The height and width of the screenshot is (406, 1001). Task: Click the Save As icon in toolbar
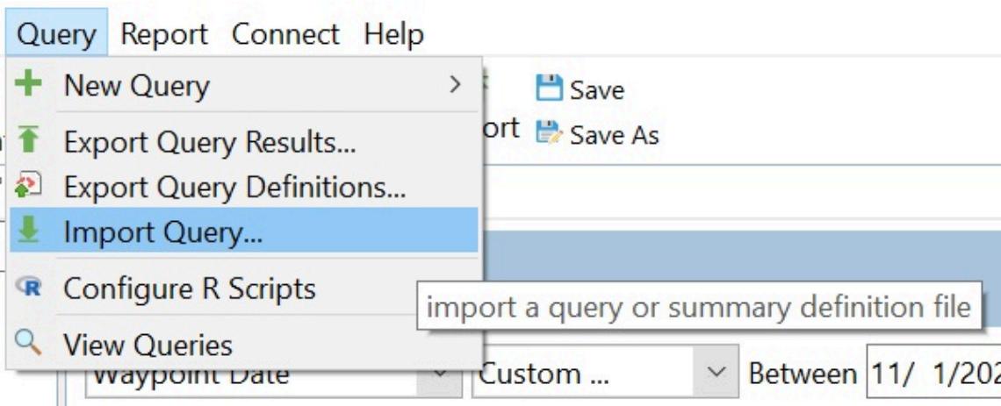pos(549,133)
